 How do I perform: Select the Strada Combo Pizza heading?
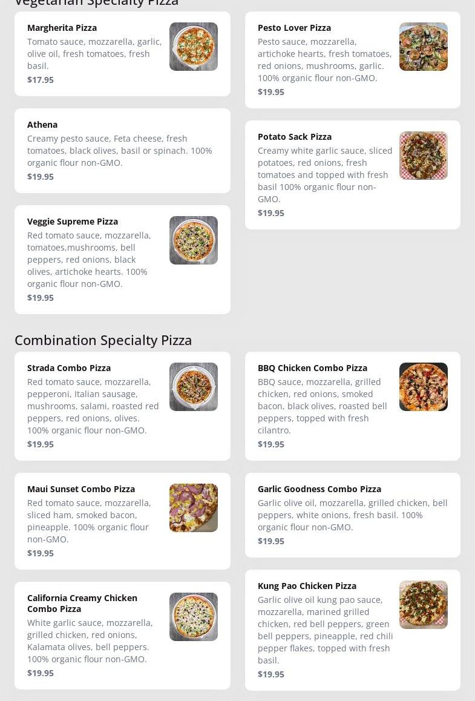pos(69,368)
